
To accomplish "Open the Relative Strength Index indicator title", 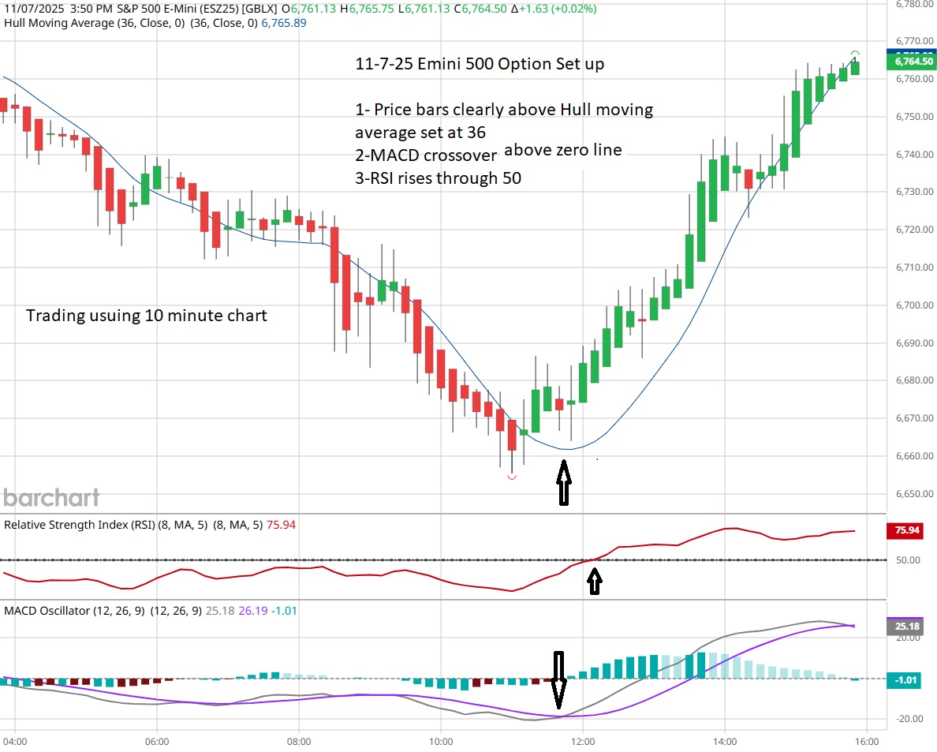I will [150, 524].
